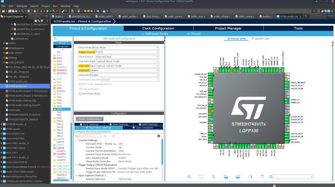Zoom in on the pinout view
Screen dimensions: 335x187
tap(189, 177)
